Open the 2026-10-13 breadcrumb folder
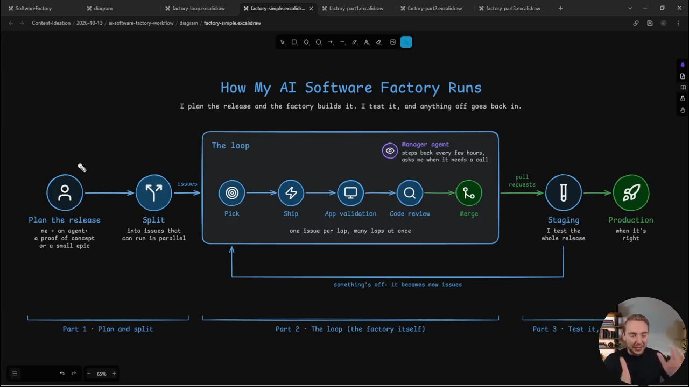Image resolution: width=689 pixels, height=387 pixels. (89, 23)
